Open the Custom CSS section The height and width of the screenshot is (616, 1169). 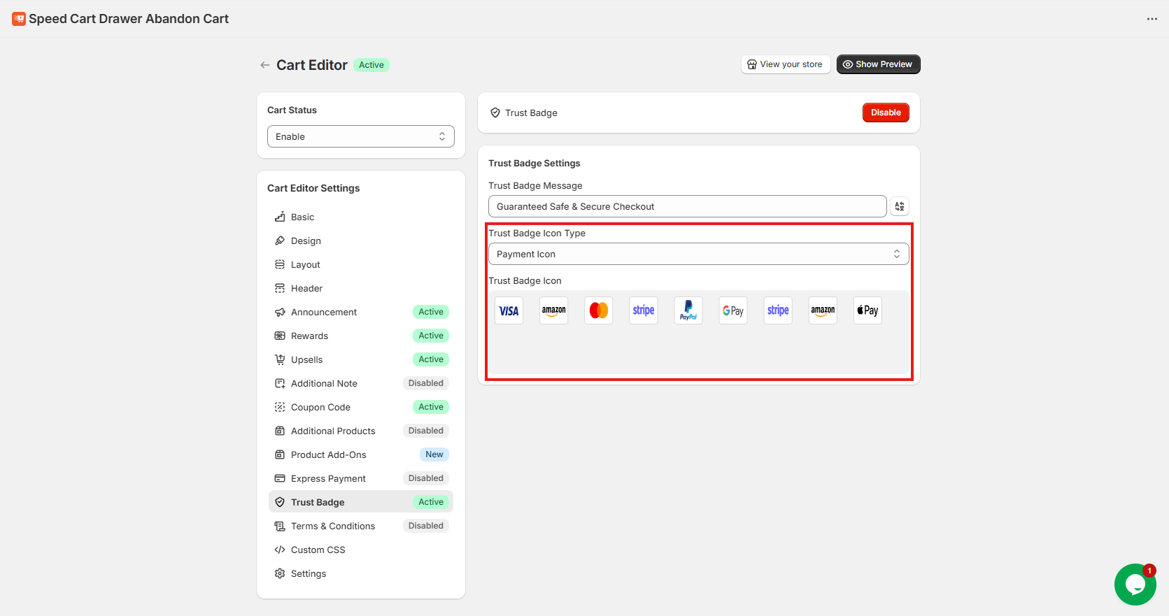[x=318, y=550]
